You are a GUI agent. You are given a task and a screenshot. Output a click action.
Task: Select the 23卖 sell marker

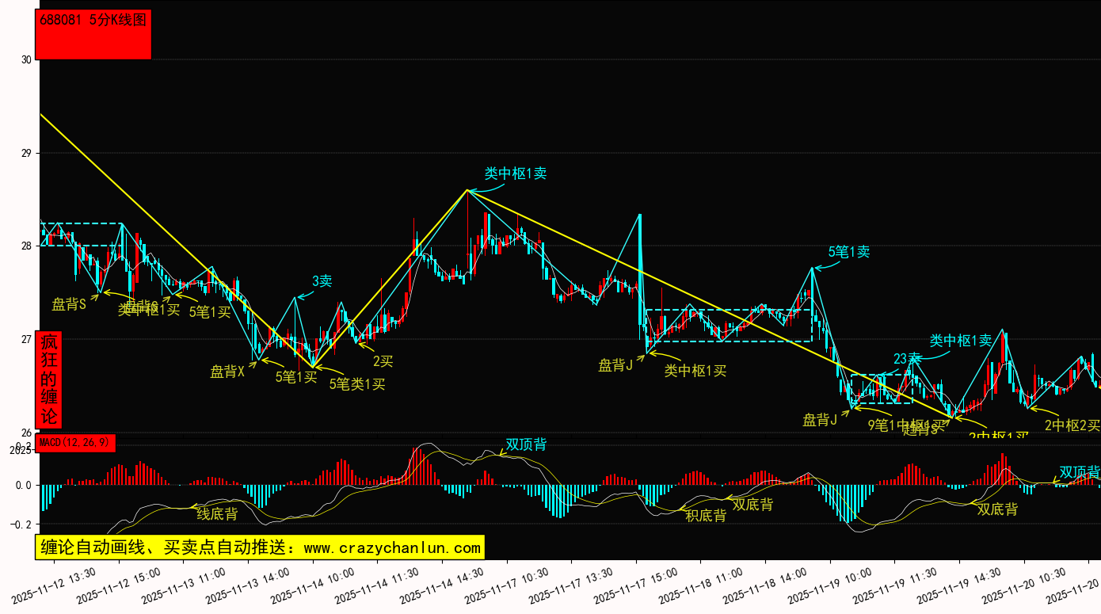(x=907, y=358)
